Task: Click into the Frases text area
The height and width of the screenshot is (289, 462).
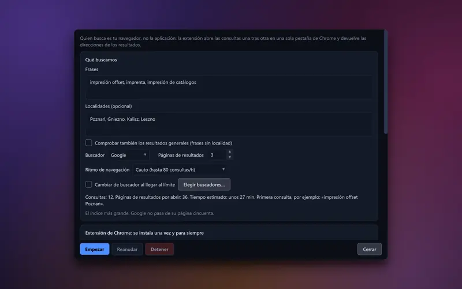Action: pyautogui.click(x=229, y=87)
